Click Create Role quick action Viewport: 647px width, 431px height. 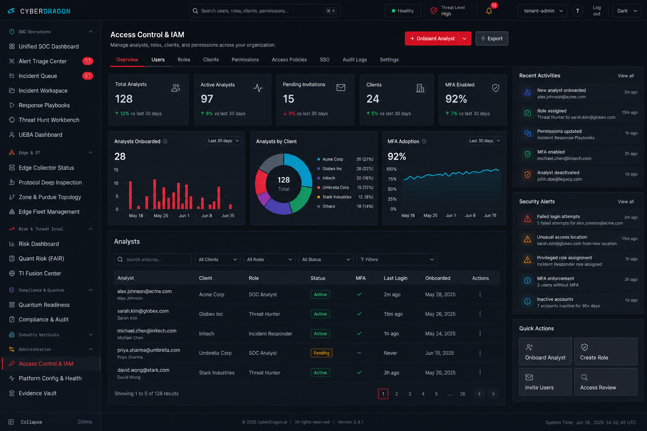[x=605, y=351]
